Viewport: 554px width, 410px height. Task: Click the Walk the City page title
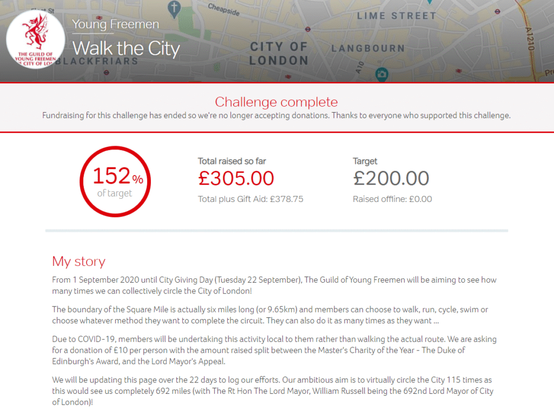click(x=126, y=48)
